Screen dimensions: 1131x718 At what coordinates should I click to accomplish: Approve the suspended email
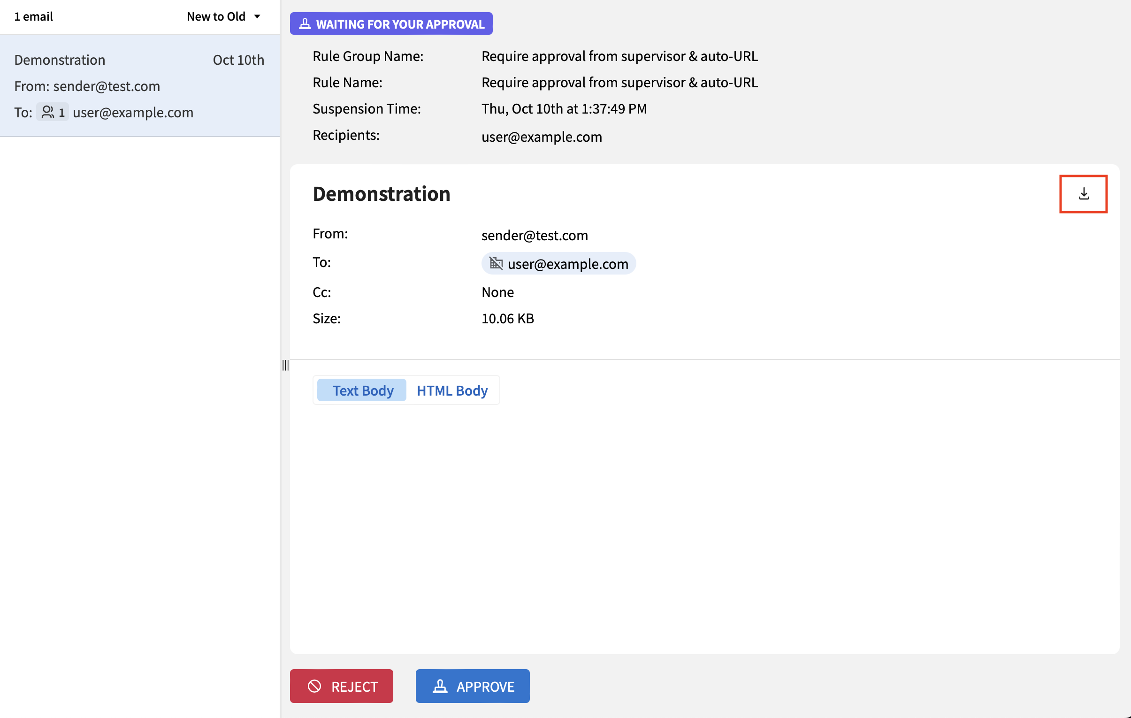(x=473, y=686)
